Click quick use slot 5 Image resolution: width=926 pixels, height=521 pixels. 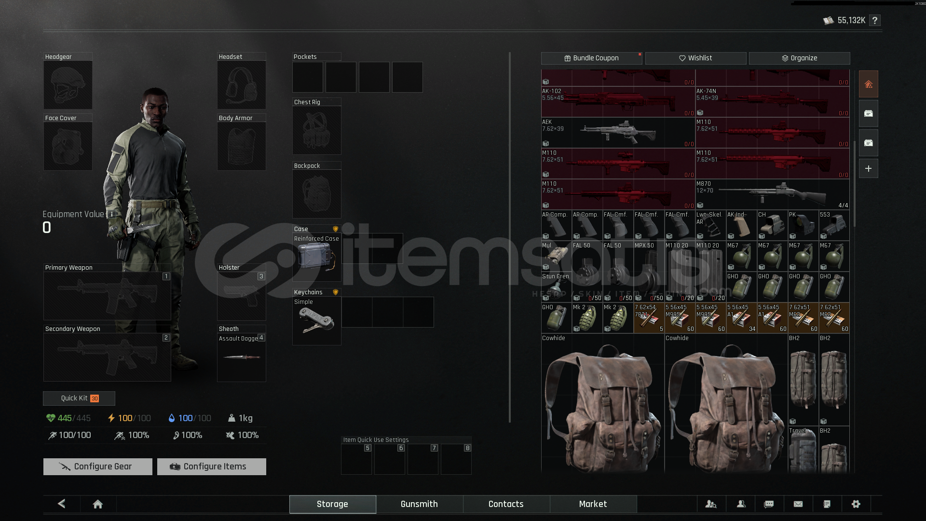pyautogui.click(x=356, y=459)
